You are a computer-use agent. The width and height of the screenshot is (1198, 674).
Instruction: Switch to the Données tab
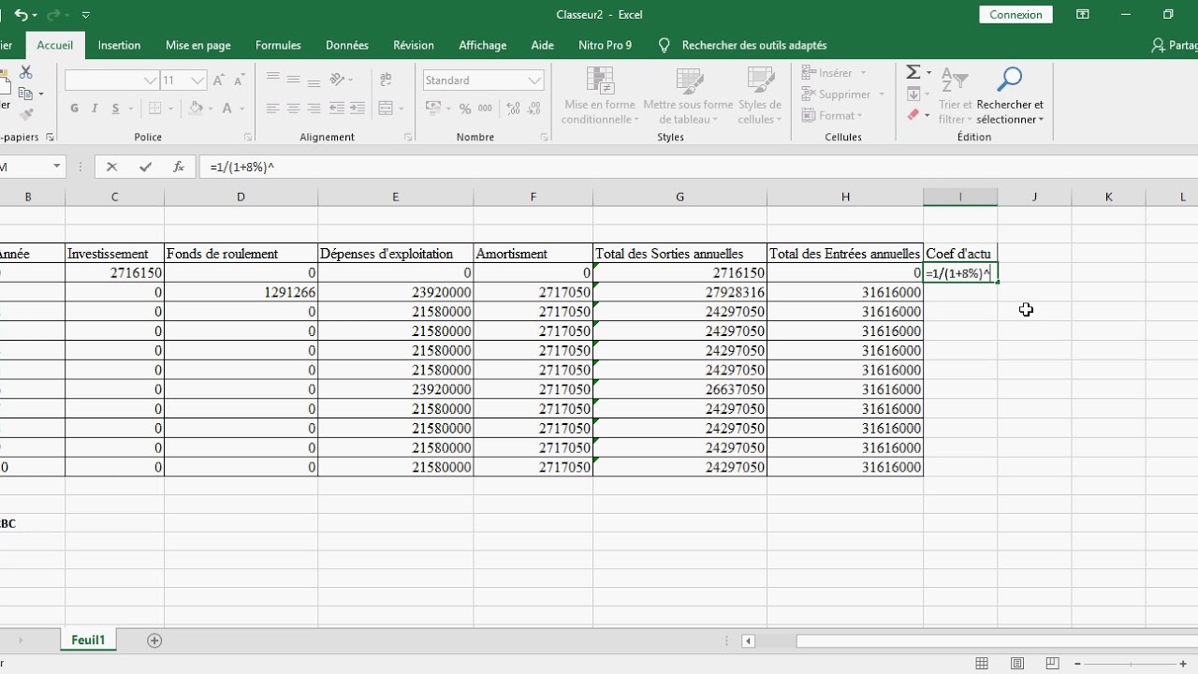[347, 45]
